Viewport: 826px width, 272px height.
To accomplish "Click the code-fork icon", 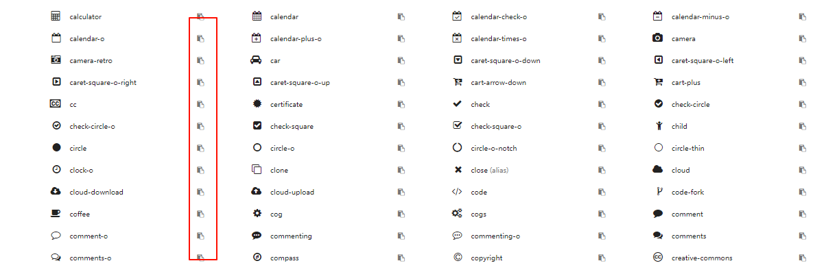I will [659, 192].
